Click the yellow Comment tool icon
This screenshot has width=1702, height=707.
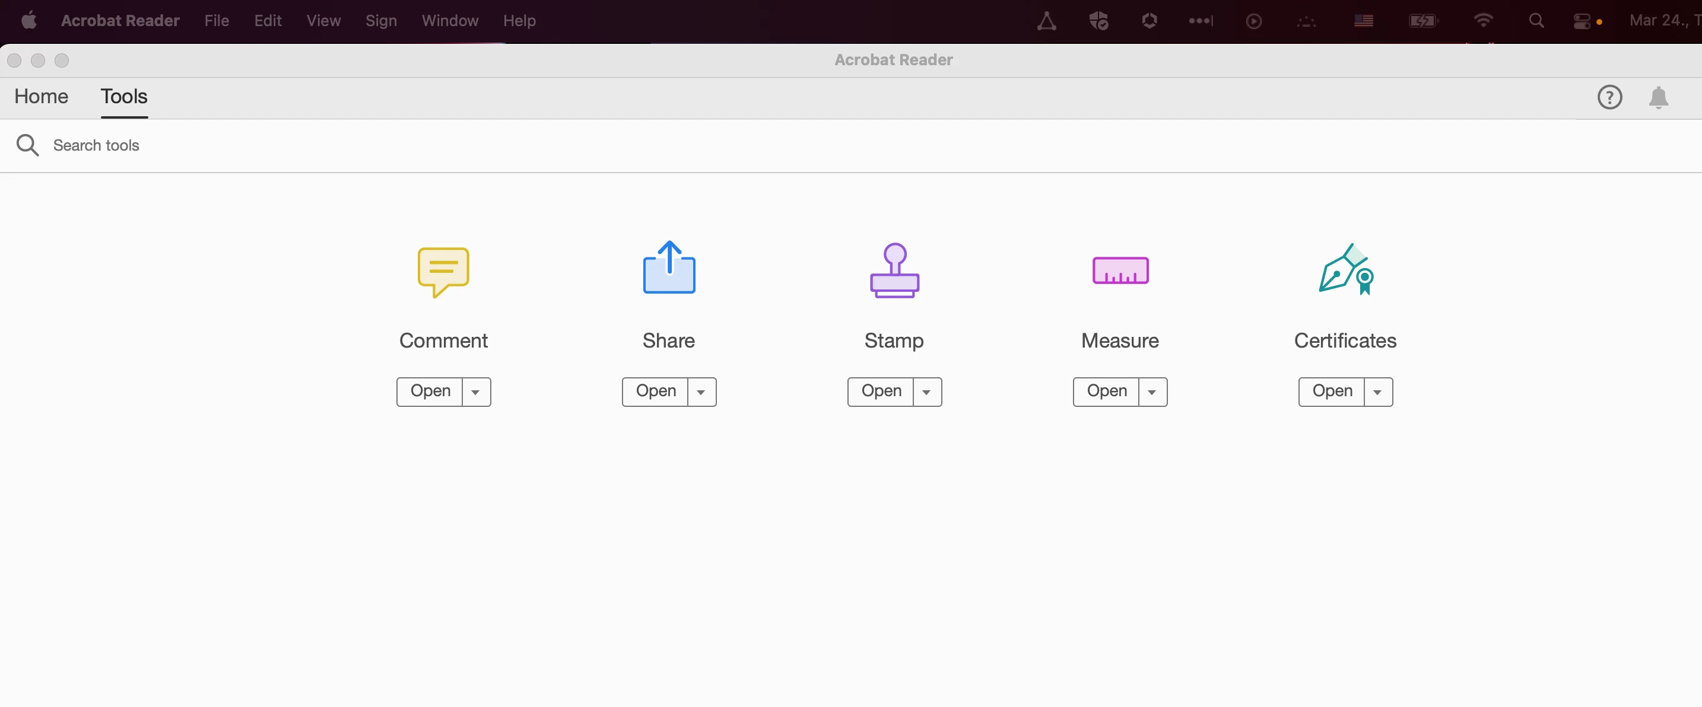443,270
